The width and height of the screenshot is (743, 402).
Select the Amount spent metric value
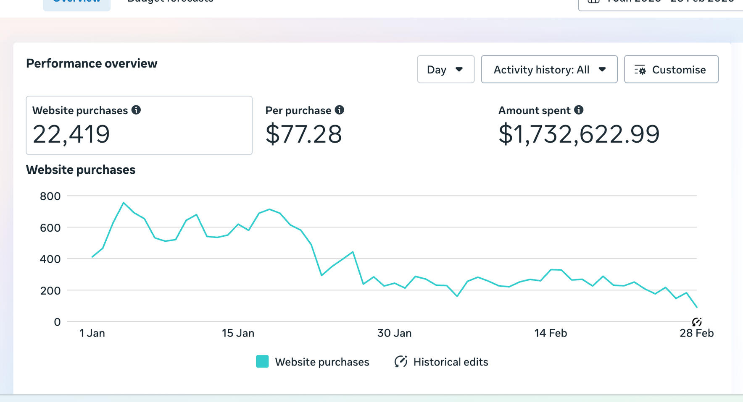(x=579, y=134)
